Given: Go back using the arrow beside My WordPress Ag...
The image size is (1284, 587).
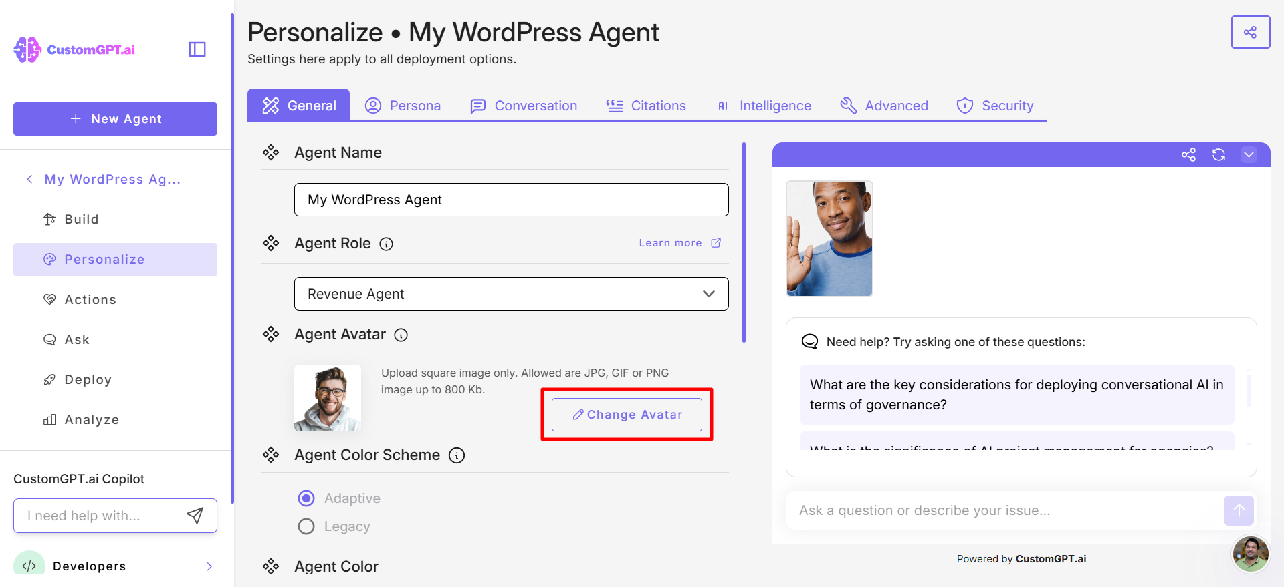Looking at the screenshot, I should 29,179.
